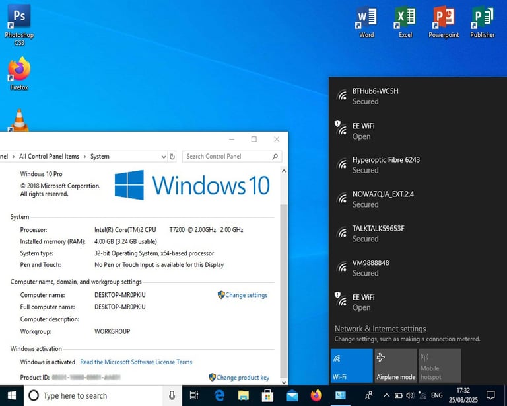Image resolution: width=507 pixels, height=406 pixels.
Task: Select the TALKTALK59653F network
Action: pyautogui.click(x=418, y=233)
